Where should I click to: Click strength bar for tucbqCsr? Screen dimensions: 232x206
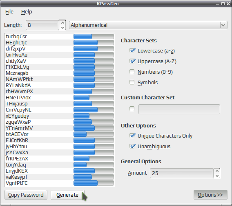tap(94, 36)
